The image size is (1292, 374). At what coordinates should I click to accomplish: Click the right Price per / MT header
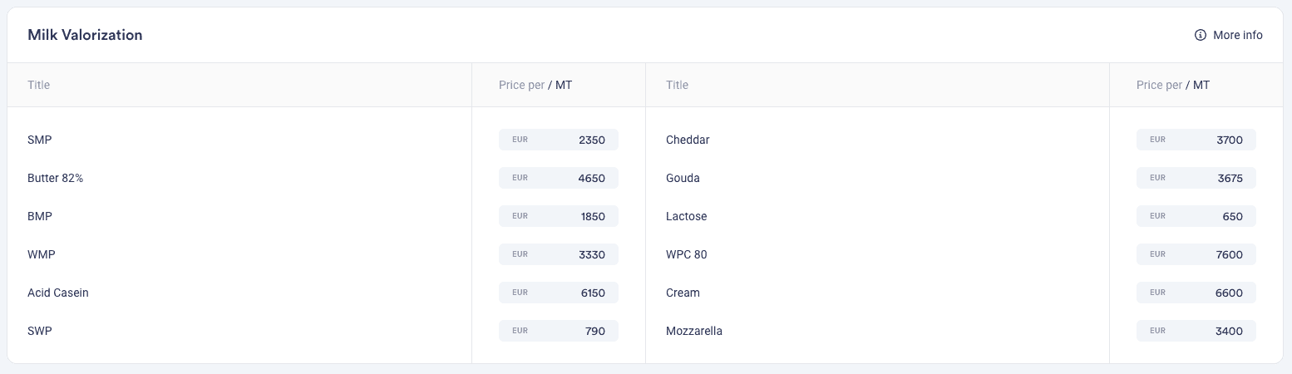[x=1173, y=85]
